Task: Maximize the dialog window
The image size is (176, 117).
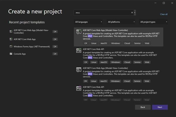Action: point(164,3)
